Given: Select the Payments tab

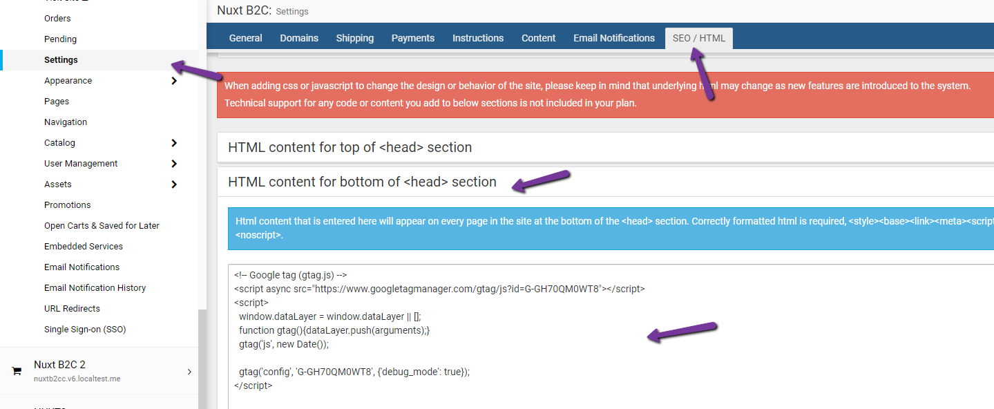Looking at the screenshot, I should point(413,38).
